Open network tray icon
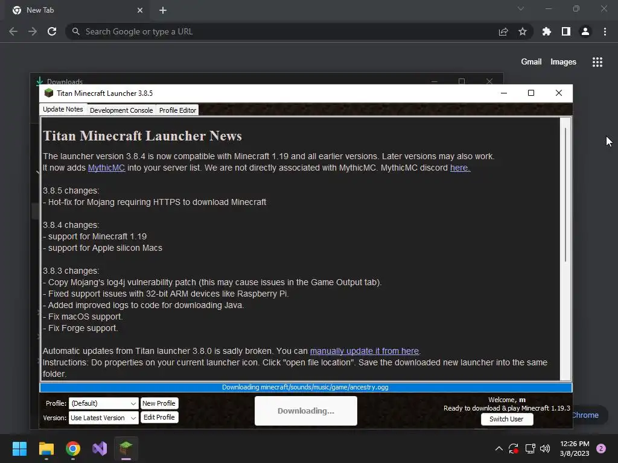This screenshot has width=618, height=463. pyautogui.click(x=530, y=449)
